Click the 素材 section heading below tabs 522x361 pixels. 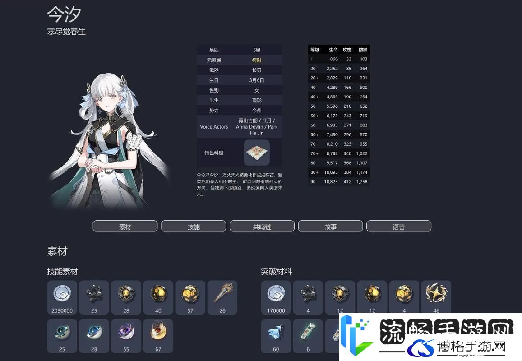pos(57,251)
